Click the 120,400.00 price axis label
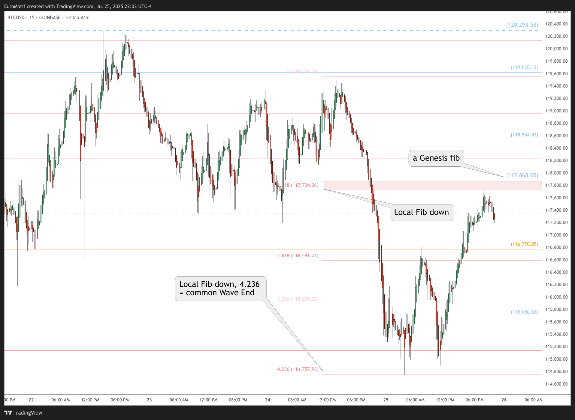575x420 pixels. 556,24
